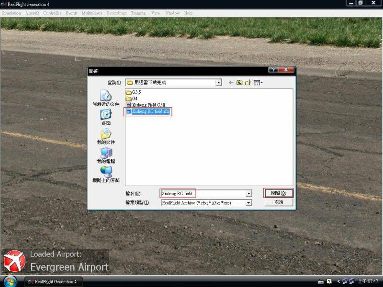Open the Simulation menu
Image resolution: width=383 pixels, height=287 pixels.
coord(11,13)
